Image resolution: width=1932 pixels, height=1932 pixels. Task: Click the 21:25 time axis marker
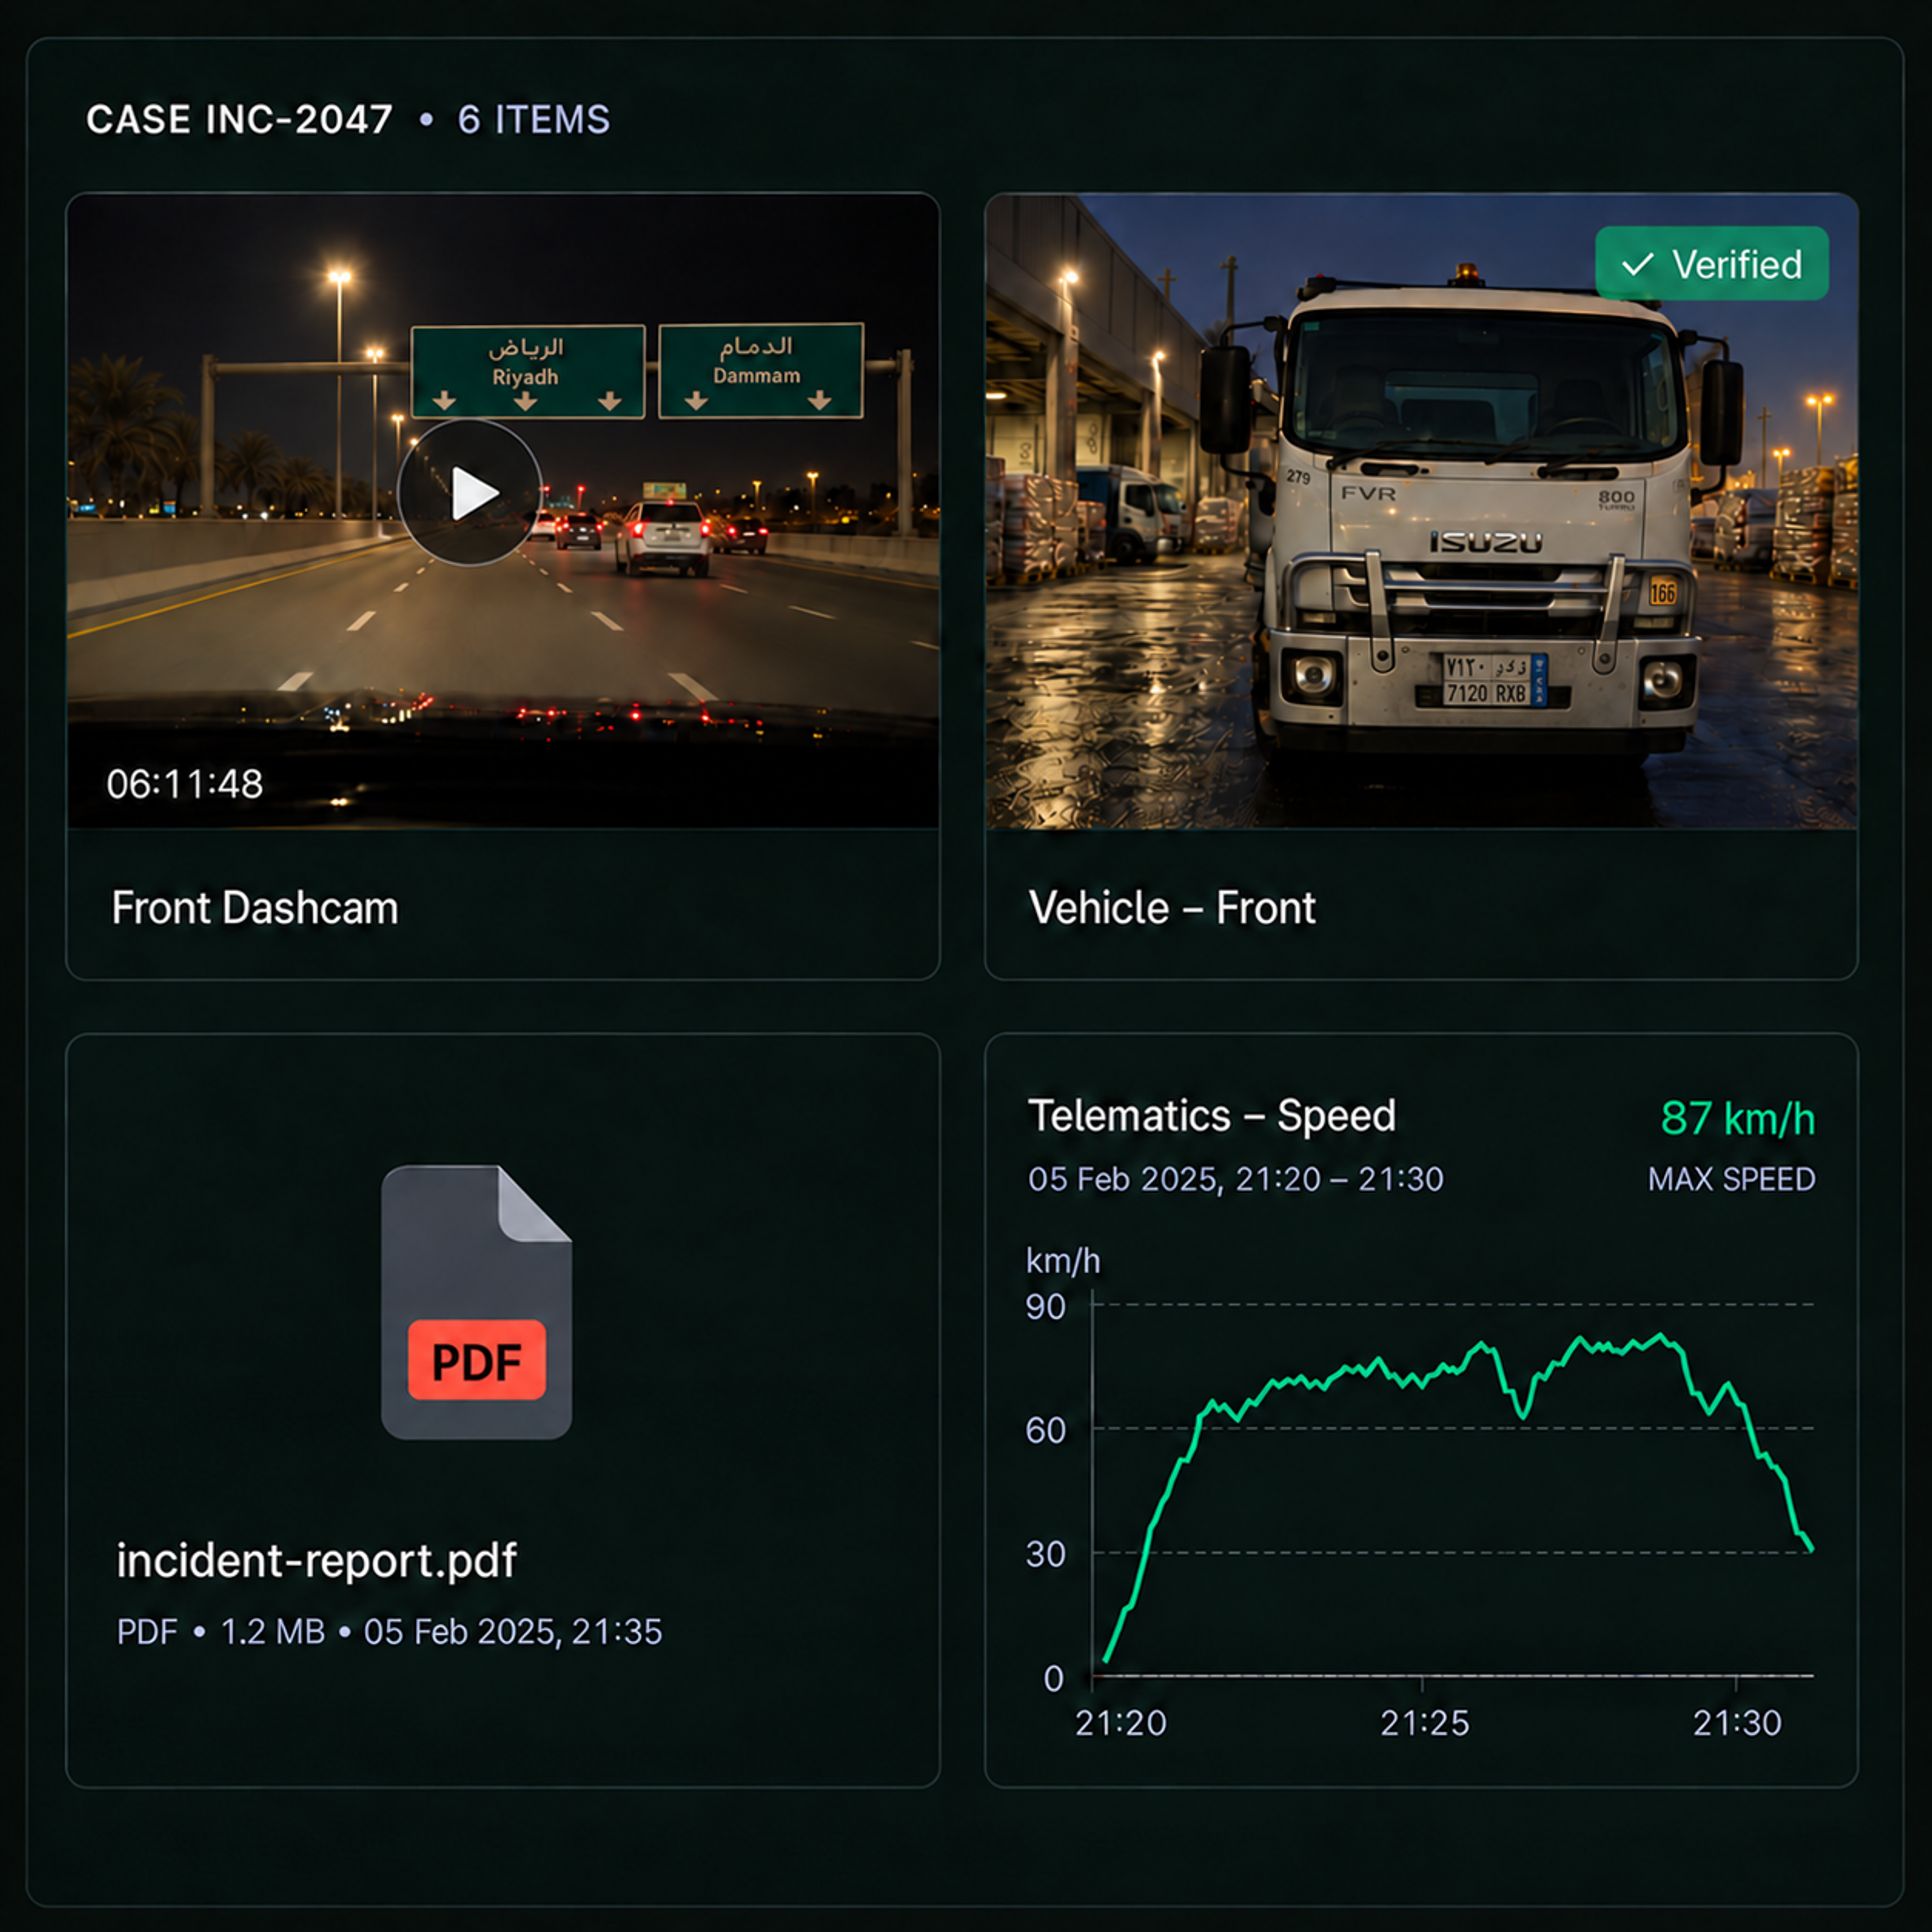pos(1425,1723)
